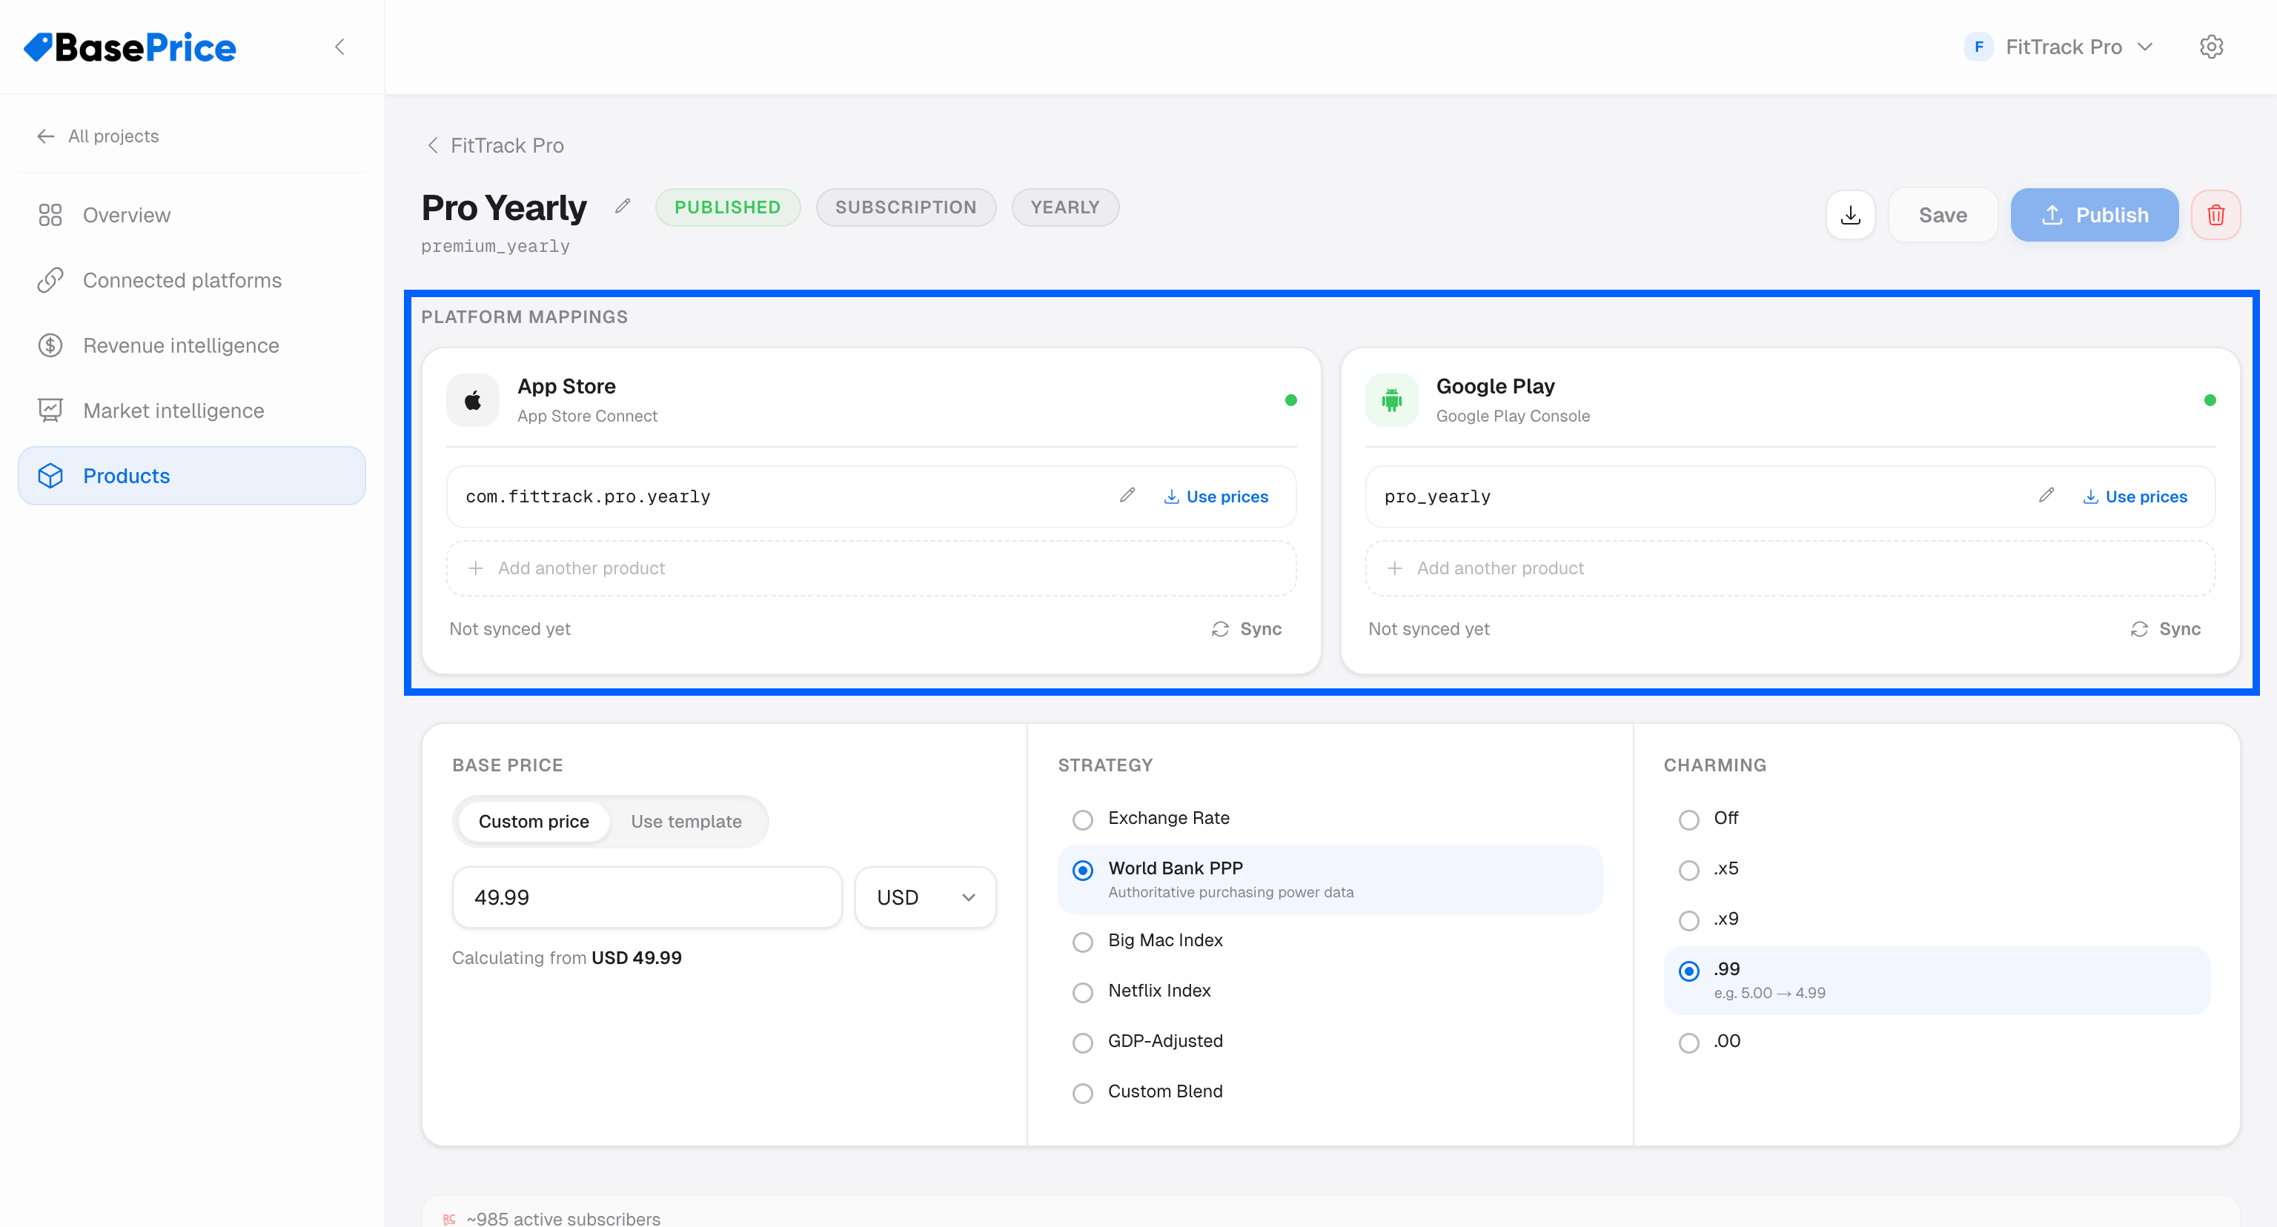Switch to Custom price tab

tap(534, 822)
